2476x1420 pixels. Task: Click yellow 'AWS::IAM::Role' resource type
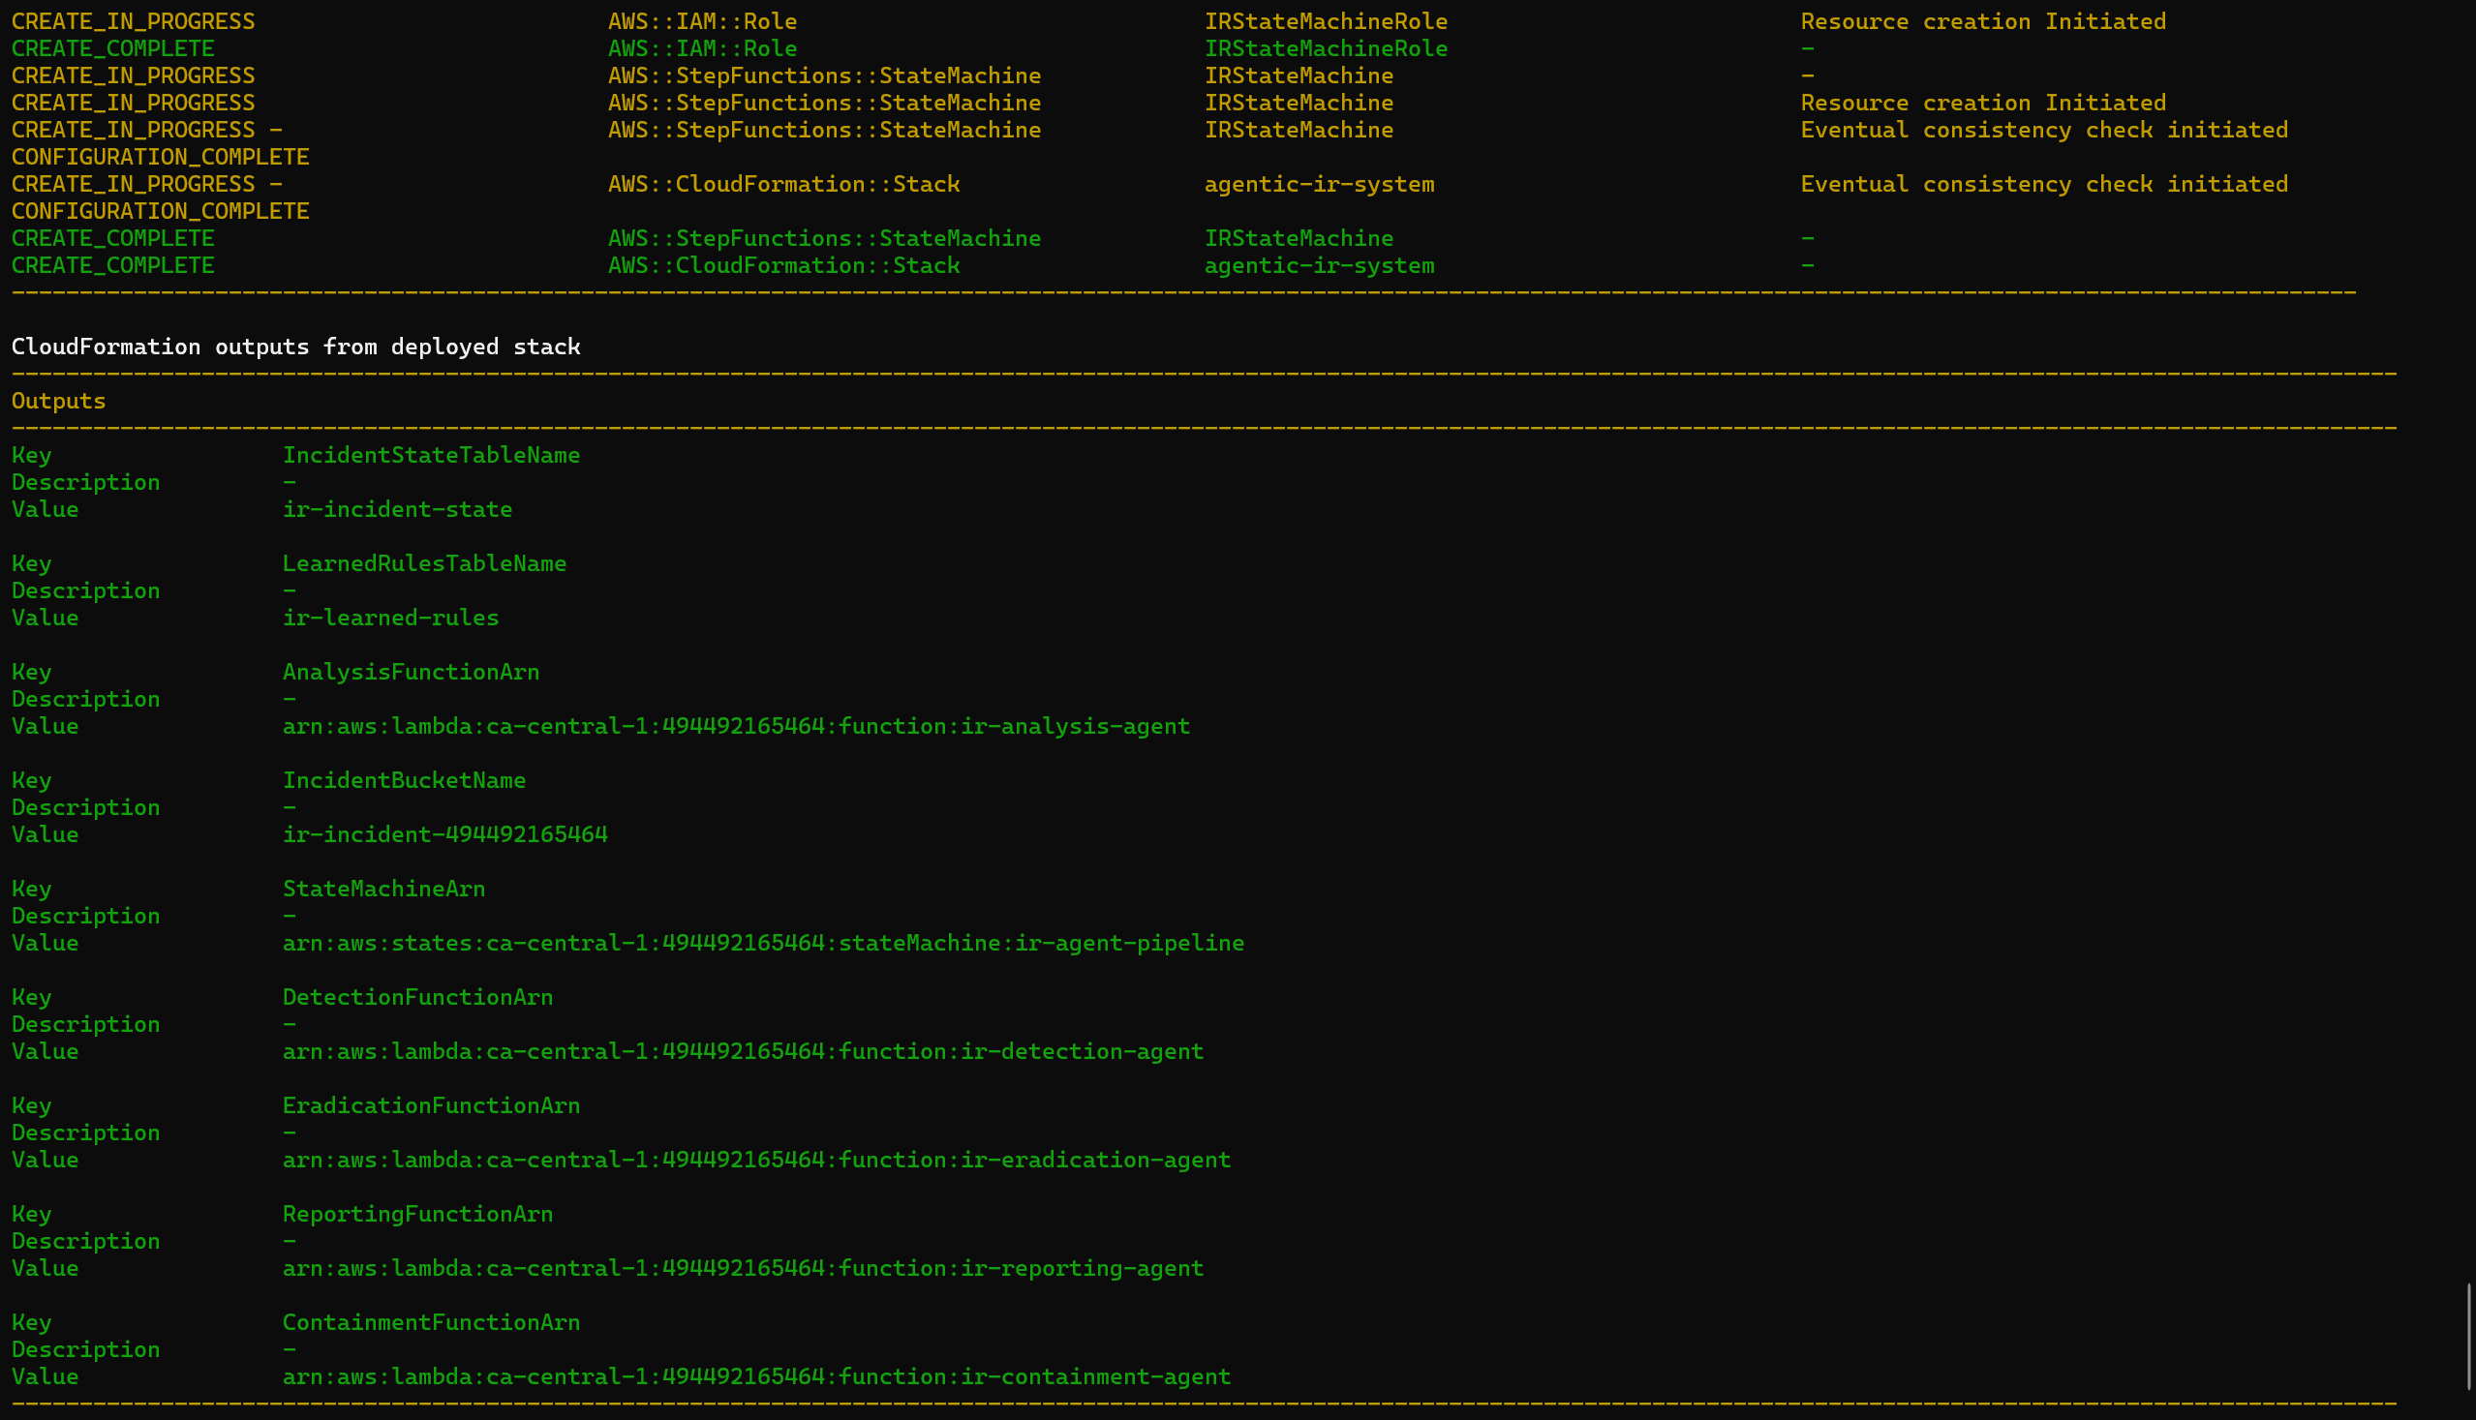tap(702, 21)
